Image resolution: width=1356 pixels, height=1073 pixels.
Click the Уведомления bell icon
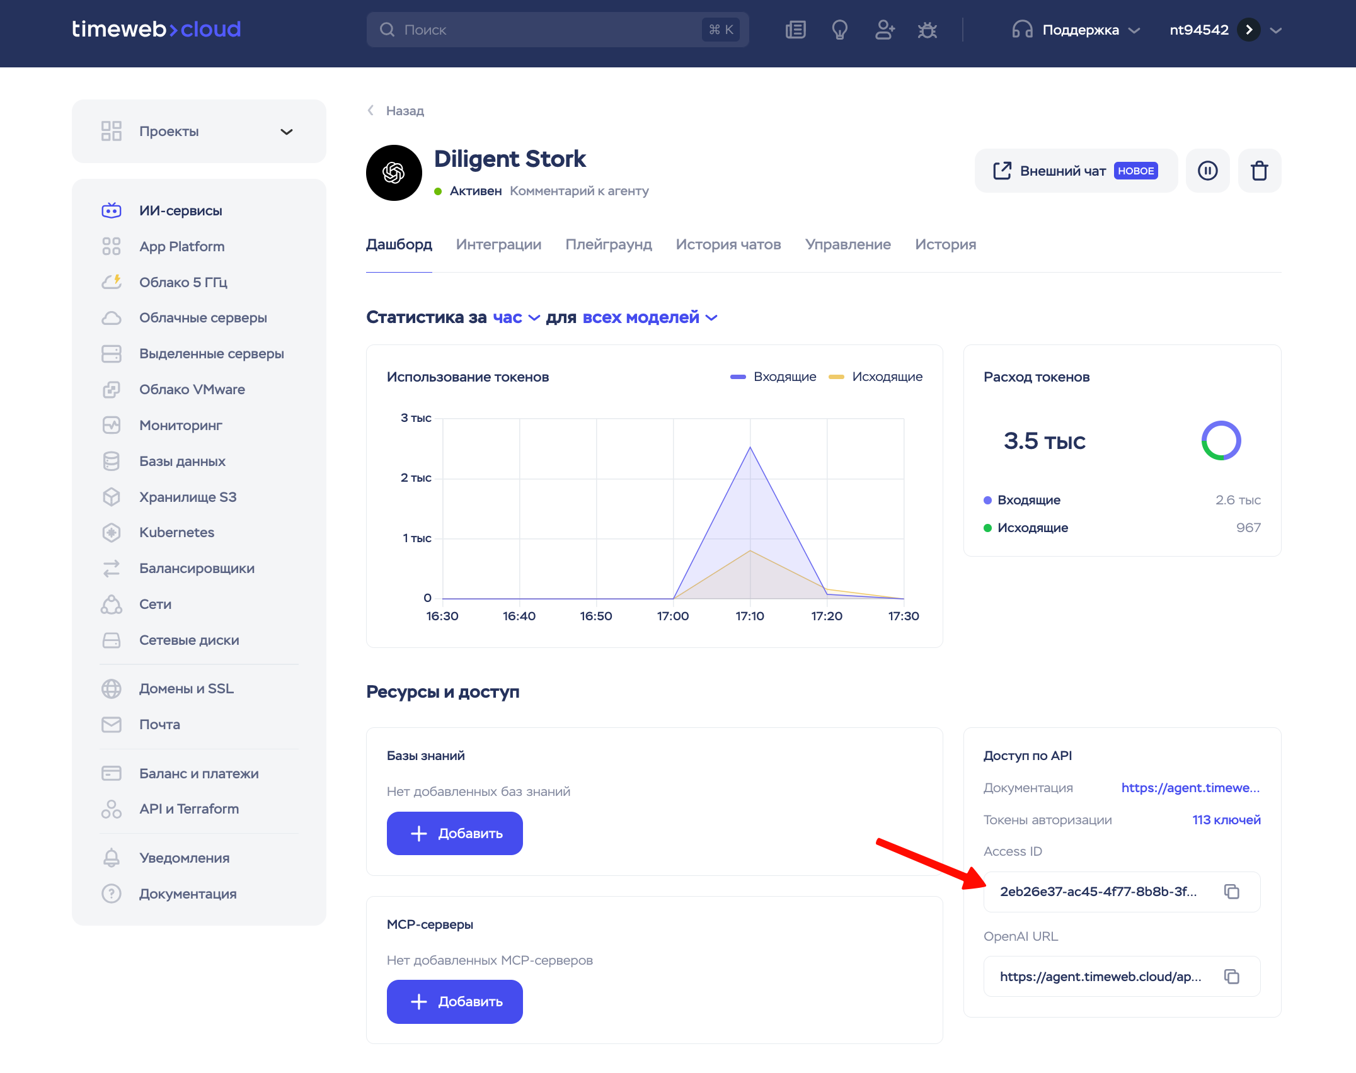[112, 858]
